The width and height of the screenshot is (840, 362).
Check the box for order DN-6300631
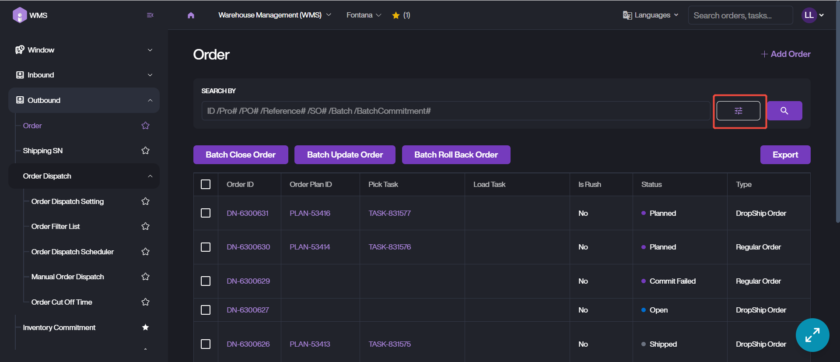(x=206, y=213)
